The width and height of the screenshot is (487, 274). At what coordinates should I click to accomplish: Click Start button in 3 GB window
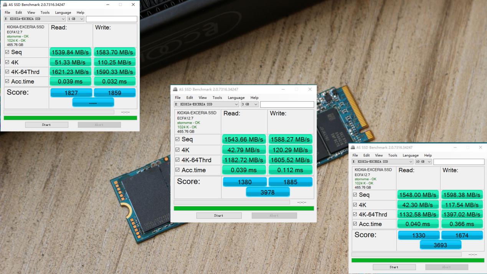(x=219, y=216)
